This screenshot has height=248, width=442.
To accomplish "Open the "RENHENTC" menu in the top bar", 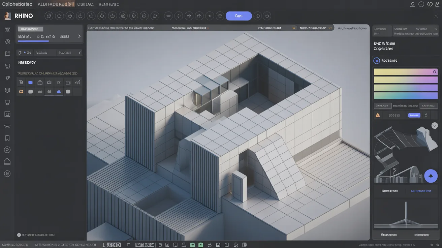I will pos(109,4).
